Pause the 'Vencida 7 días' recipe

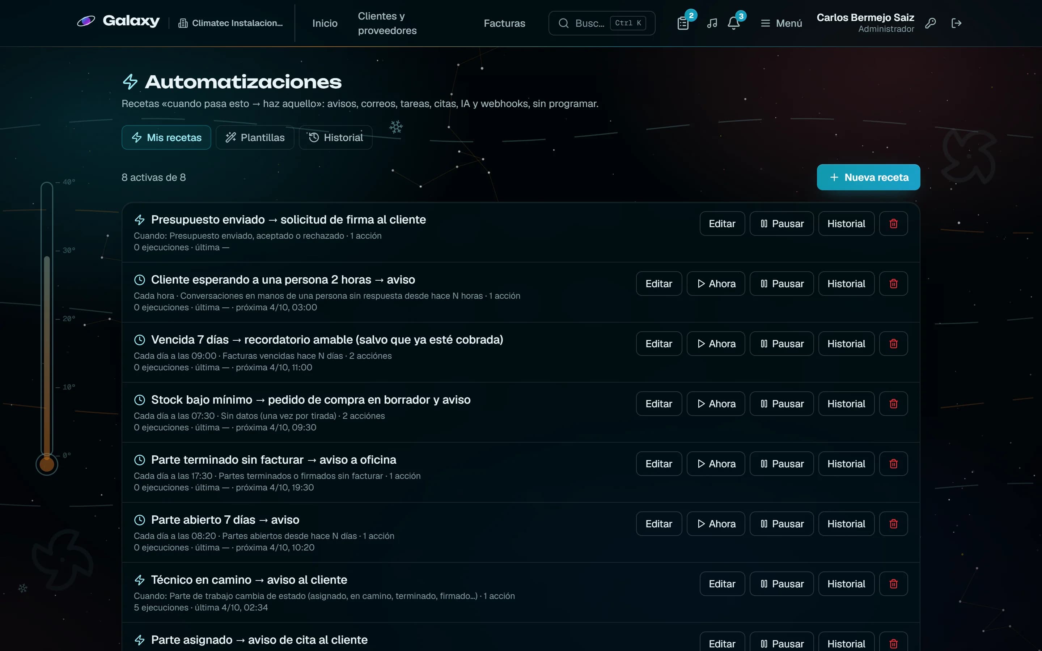(781, 344)
